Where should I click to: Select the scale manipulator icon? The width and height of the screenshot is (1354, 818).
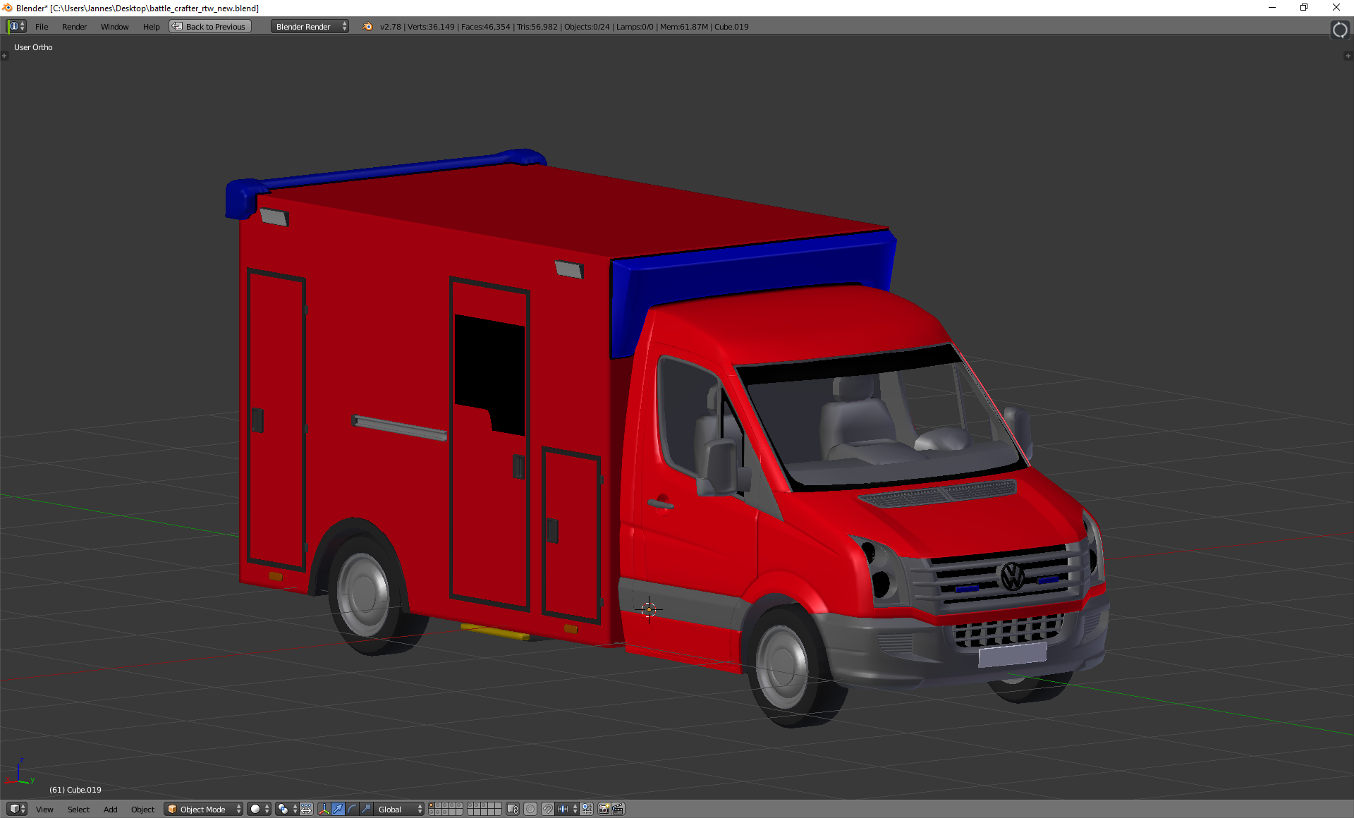pyautogui.click(x=366, y=809)
